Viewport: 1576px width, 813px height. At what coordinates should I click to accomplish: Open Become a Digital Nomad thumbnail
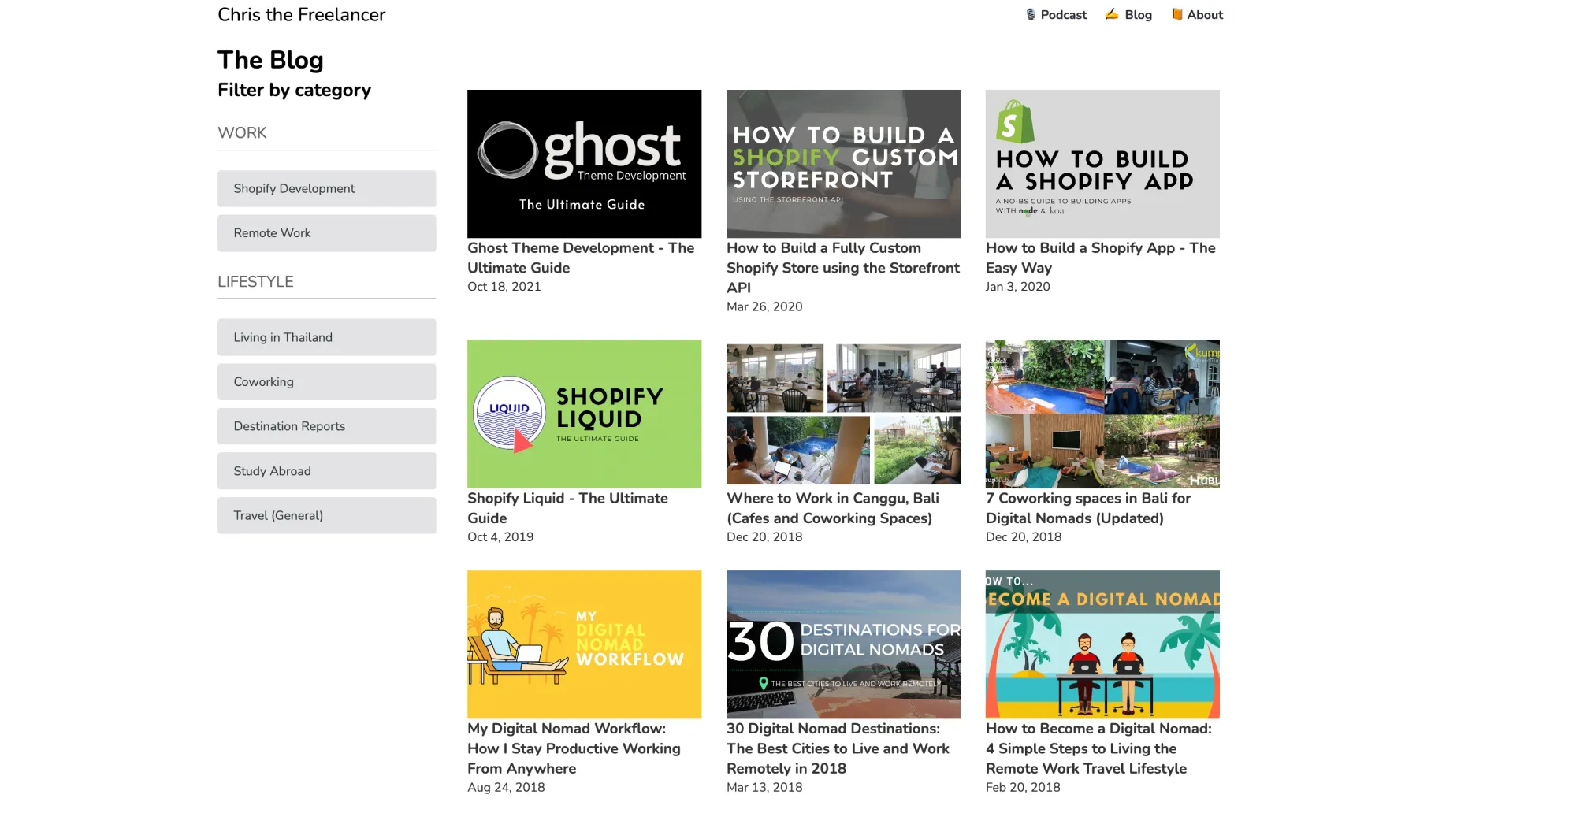(x=1102, y=644)
